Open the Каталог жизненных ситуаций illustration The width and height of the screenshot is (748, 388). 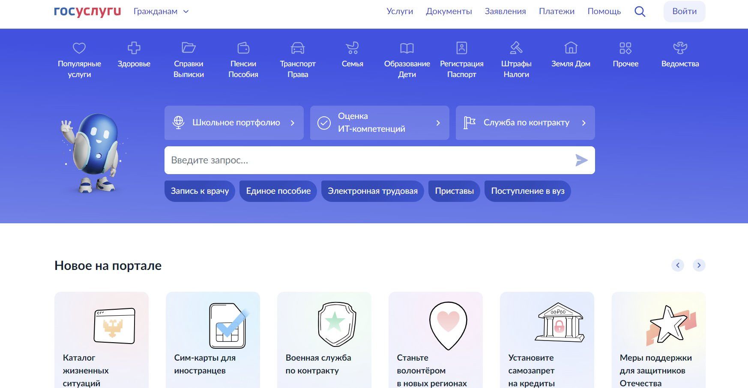tap(114, 326)
